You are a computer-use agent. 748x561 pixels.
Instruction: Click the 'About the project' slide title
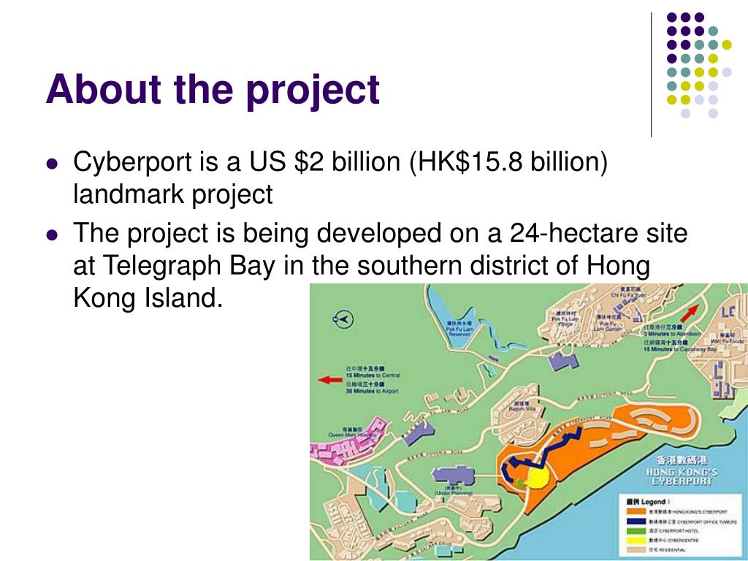point(213,89)
